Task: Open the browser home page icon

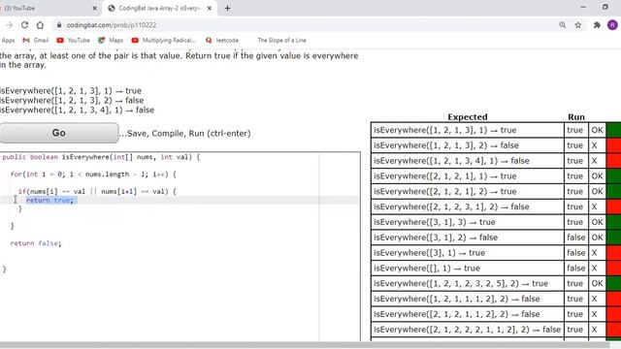Action: 40,25
